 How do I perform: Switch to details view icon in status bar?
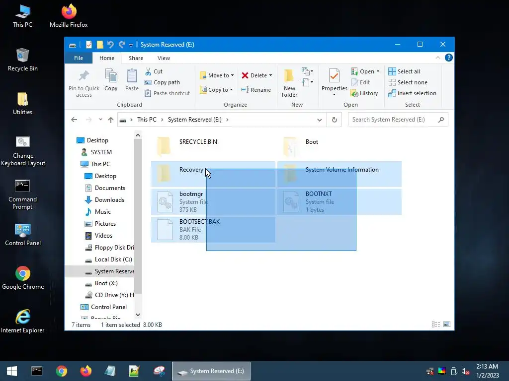[436, 324]
